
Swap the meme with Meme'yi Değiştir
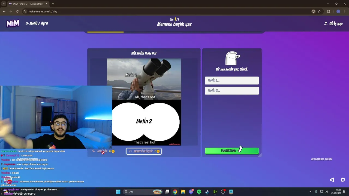pyautogui.click(x=144, y=151)
